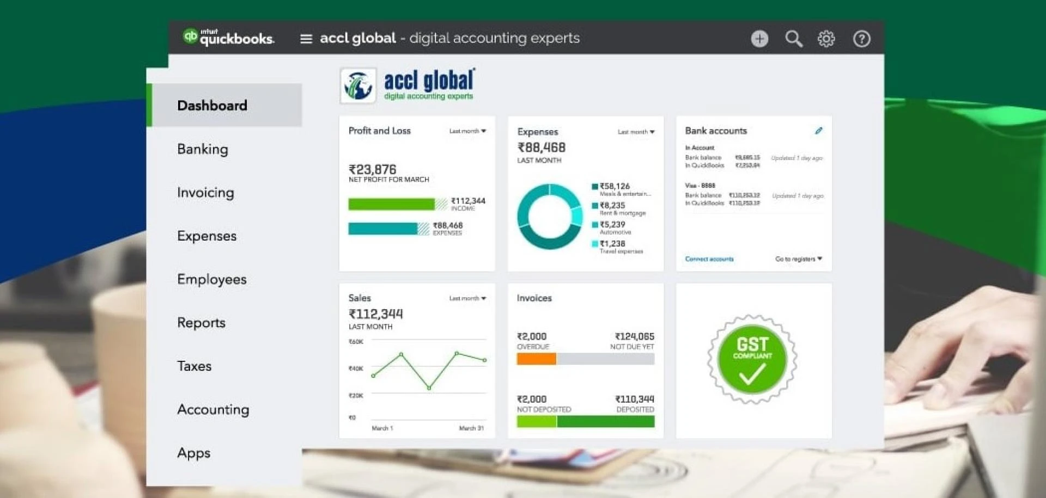Open the Taxes sidebar item

click(194, 366)
